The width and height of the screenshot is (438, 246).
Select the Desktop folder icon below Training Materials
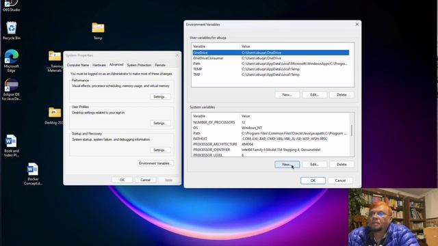point(55,115)
